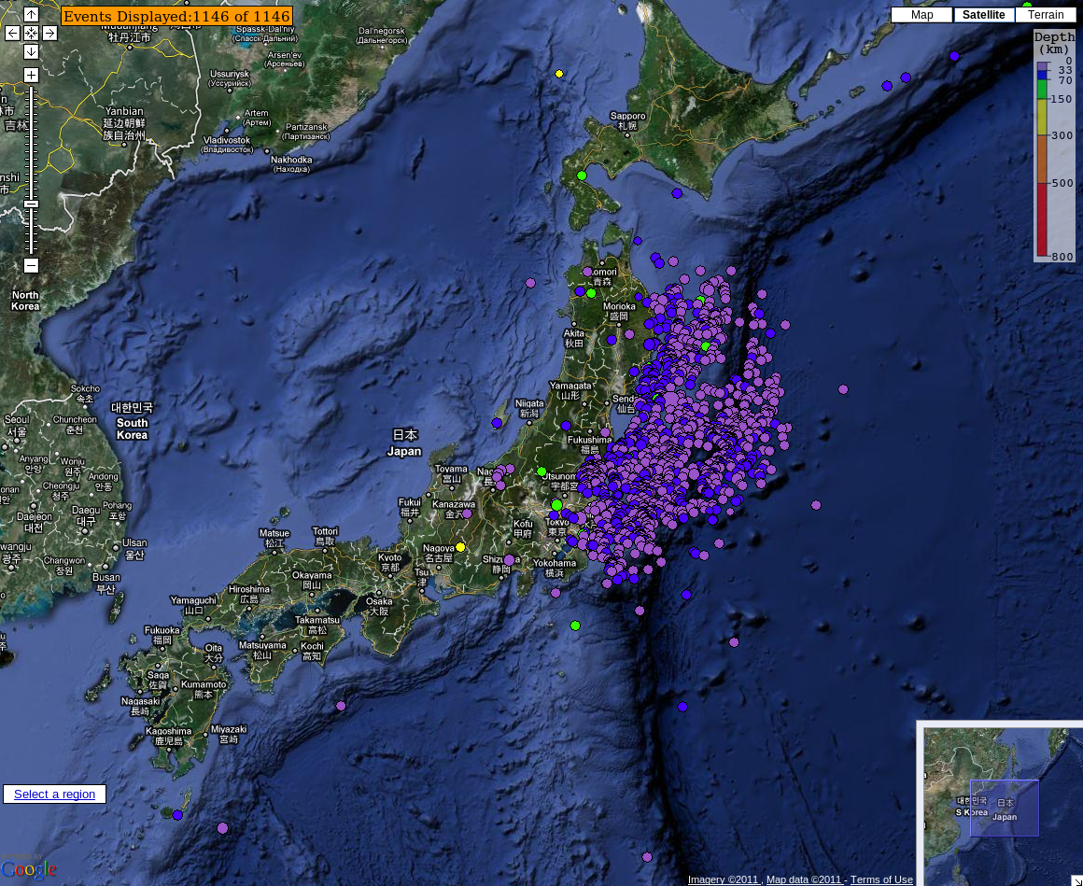The width and height of the screenshot is (1083, 886).
Task: Click the Select a region link
Action: (54, 795)
